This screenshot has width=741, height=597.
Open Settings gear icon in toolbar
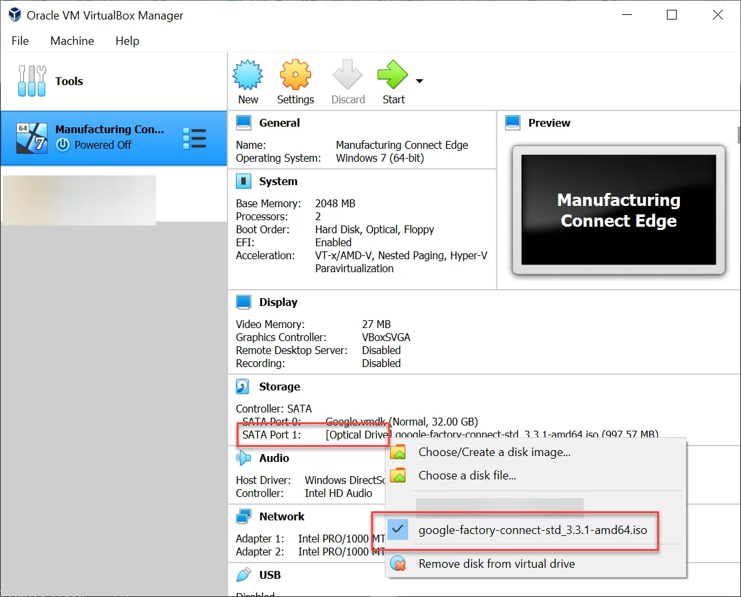(x=295, y=75)
